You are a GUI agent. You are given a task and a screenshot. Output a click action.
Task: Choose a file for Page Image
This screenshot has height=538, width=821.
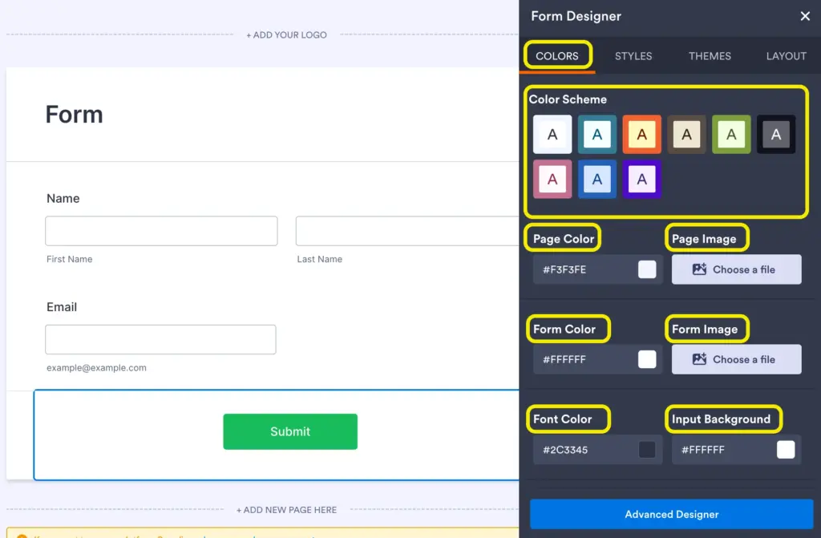click(x=736, y=269)
